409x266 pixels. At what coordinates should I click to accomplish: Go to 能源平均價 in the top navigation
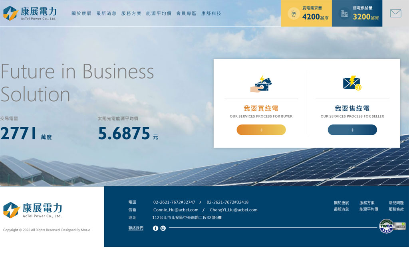click(x=159, y=14)
